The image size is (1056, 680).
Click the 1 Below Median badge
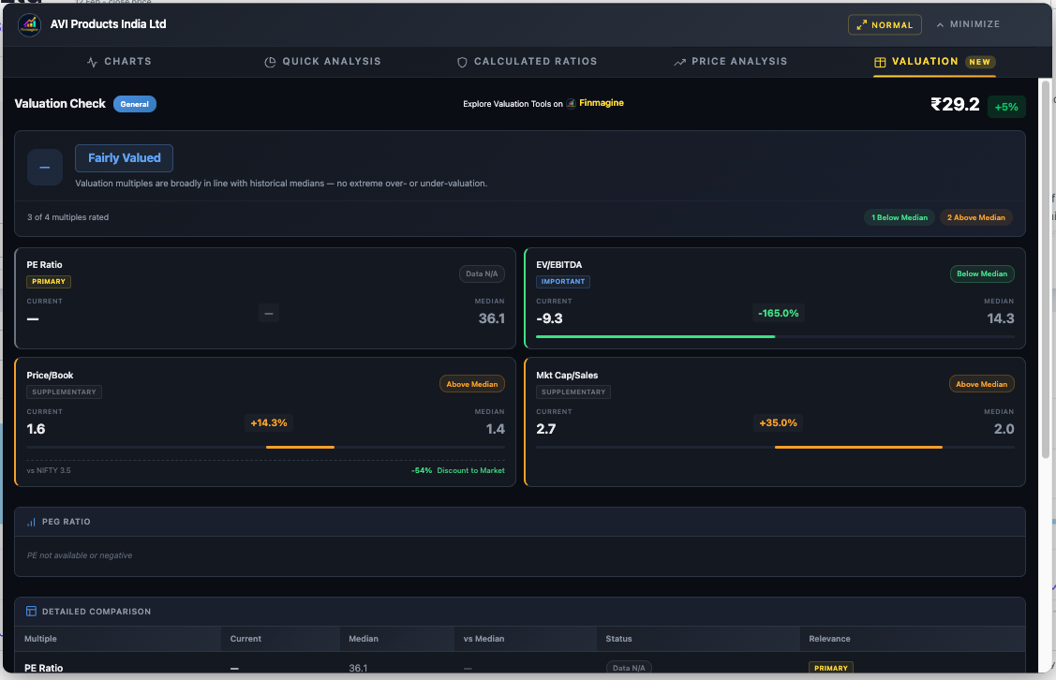899,217
